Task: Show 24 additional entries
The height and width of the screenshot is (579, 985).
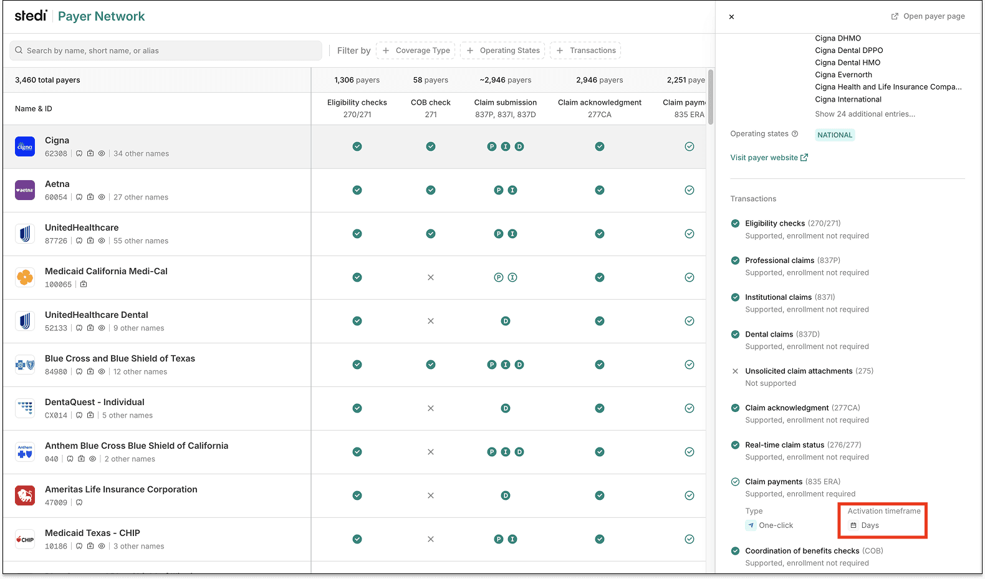Action: pos(865,114)
